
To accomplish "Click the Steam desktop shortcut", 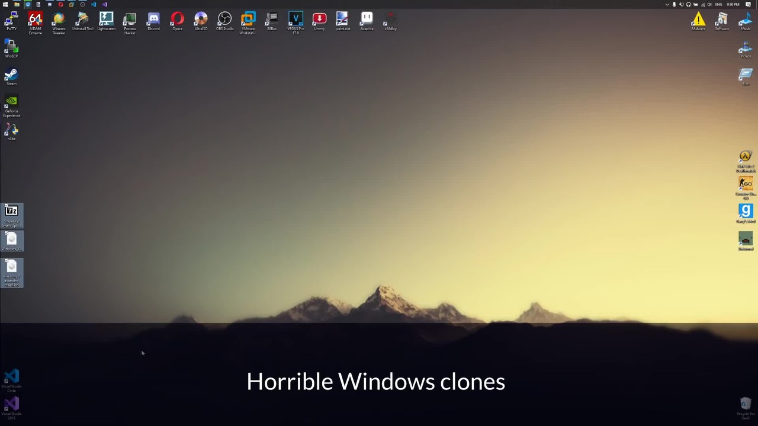I will tap(11, 76).
